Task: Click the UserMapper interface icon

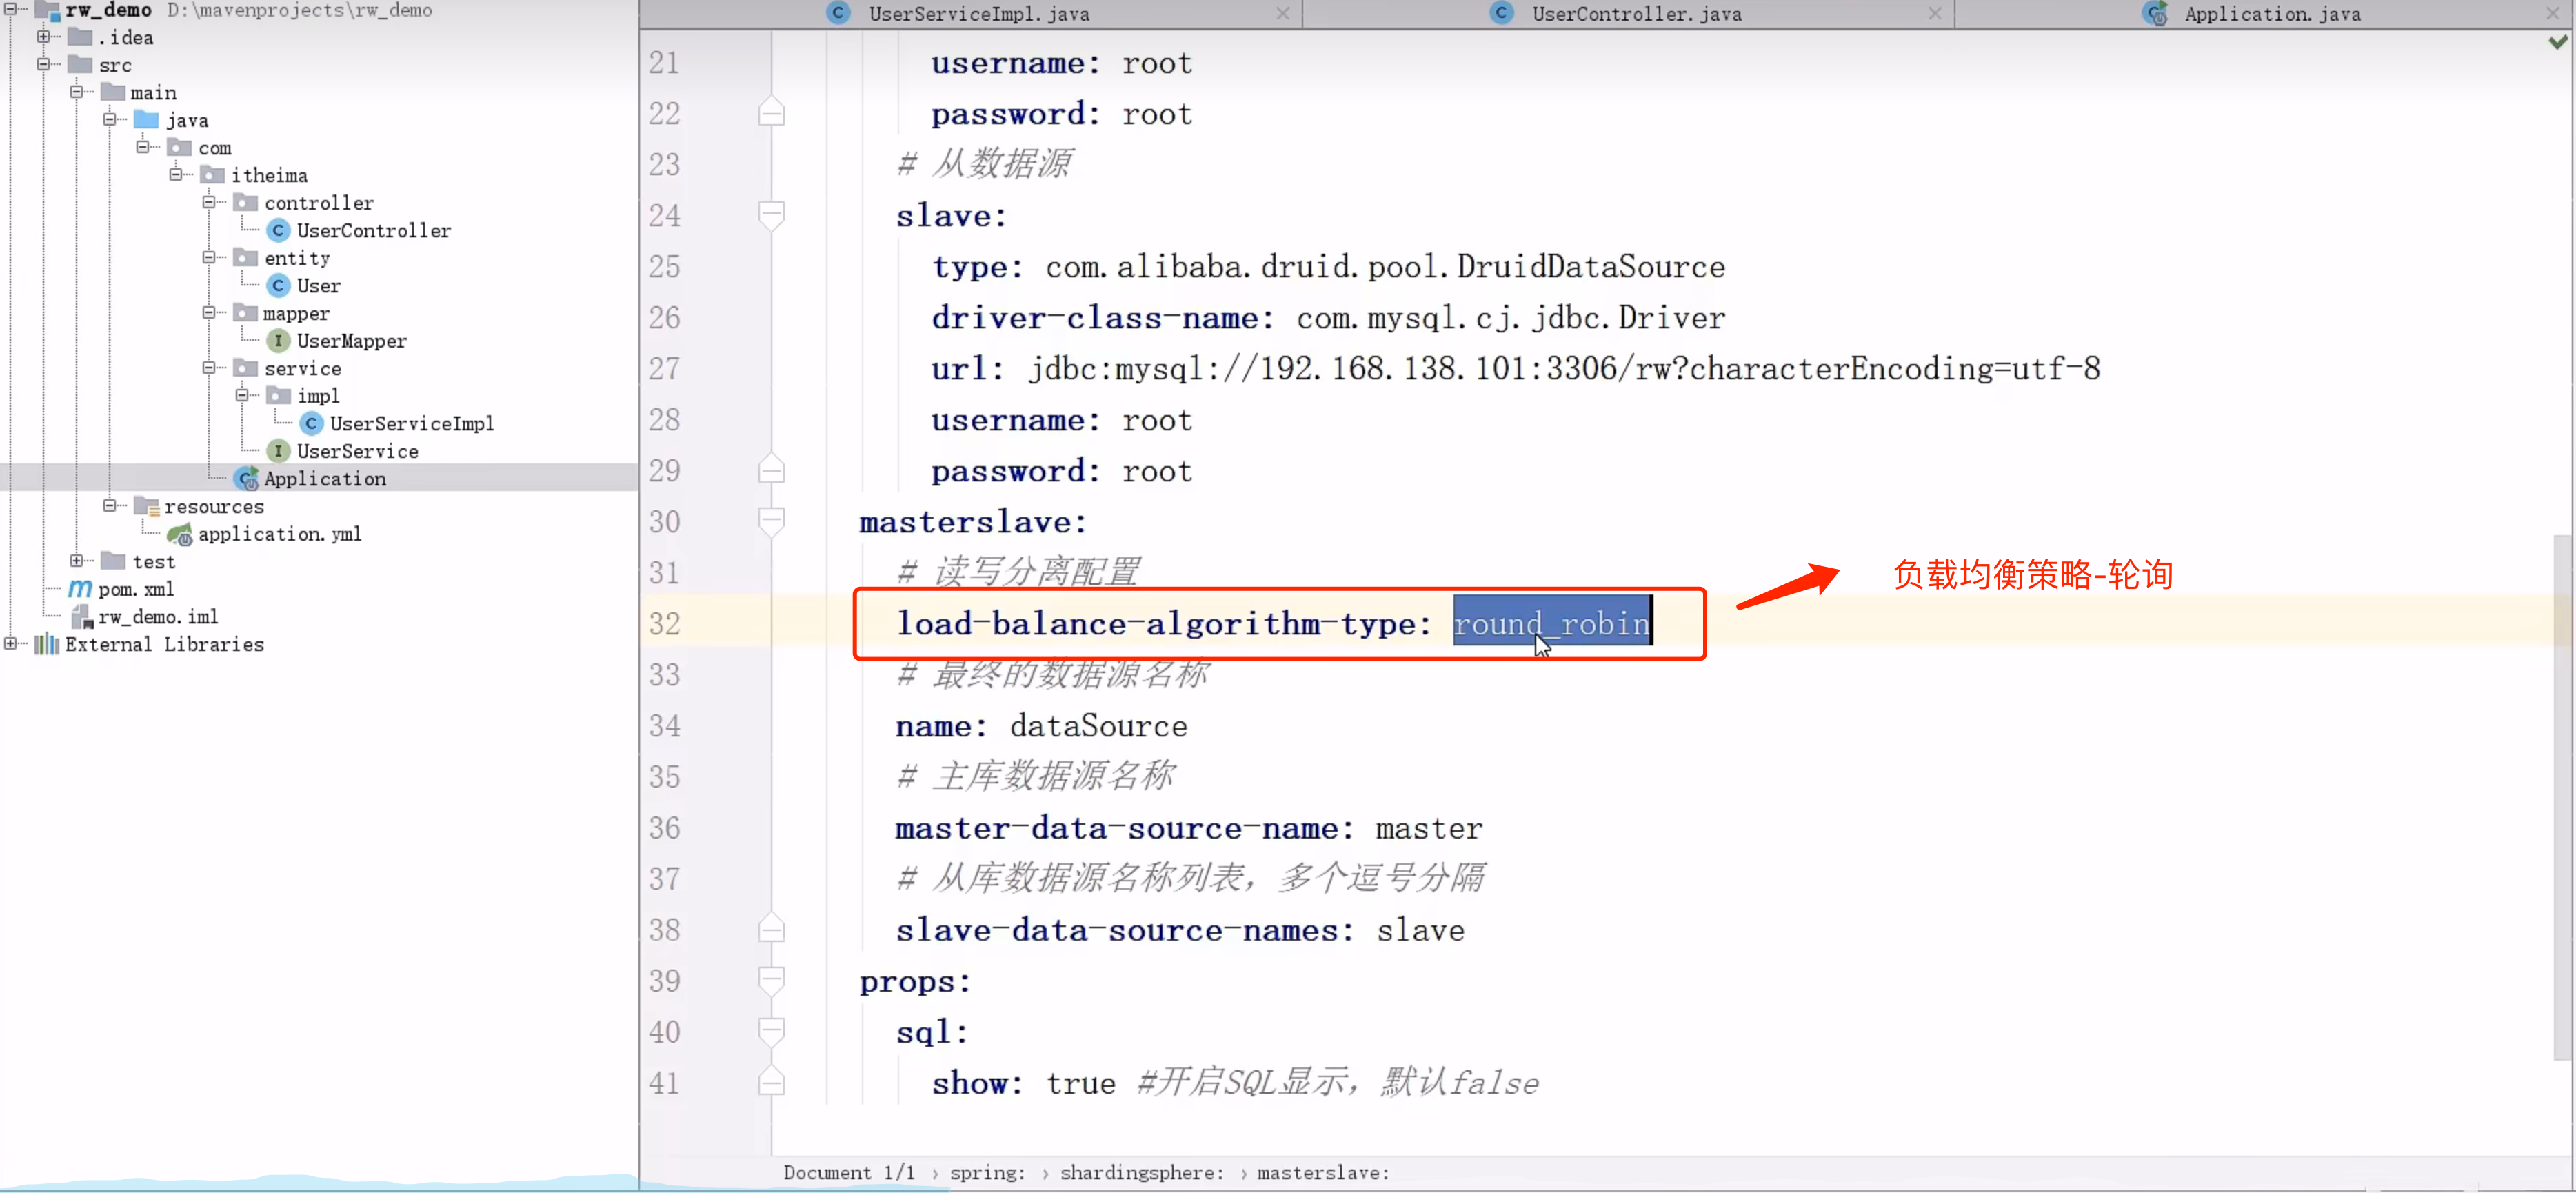Action: pos(278,341)
